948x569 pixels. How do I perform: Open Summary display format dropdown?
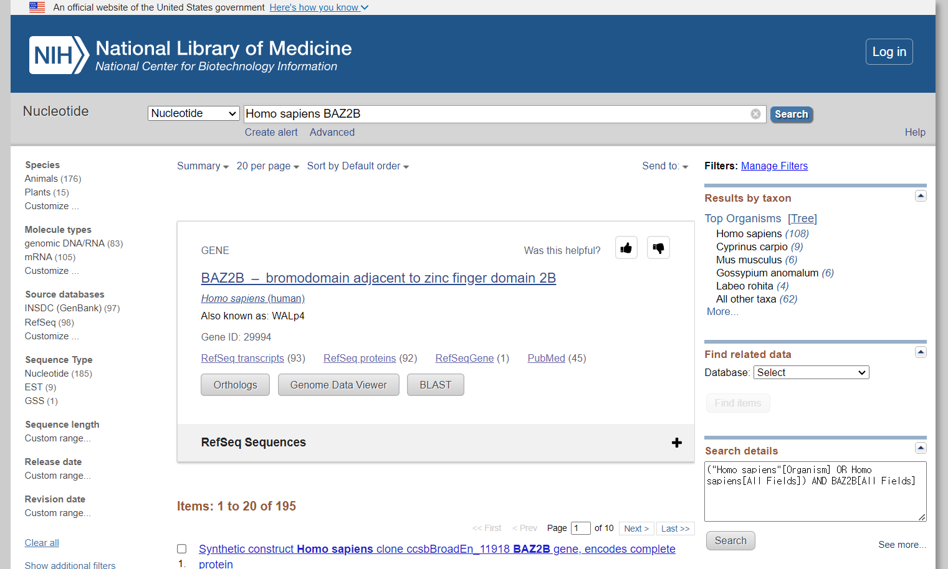pos(203,166)
